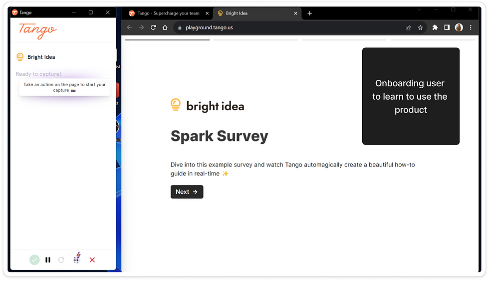The height and width of the screenshot is (281, 489).
Task: Open the Chrome profile avatar
Action: 459,27
